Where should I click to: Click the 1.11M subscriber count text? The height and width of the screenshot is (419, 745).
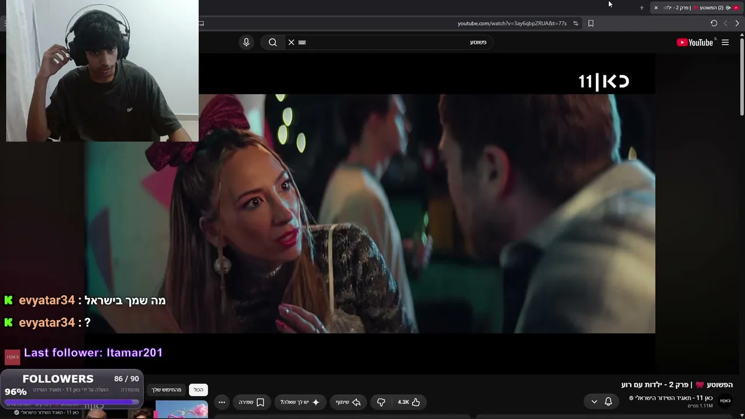[x=700, y=406]
